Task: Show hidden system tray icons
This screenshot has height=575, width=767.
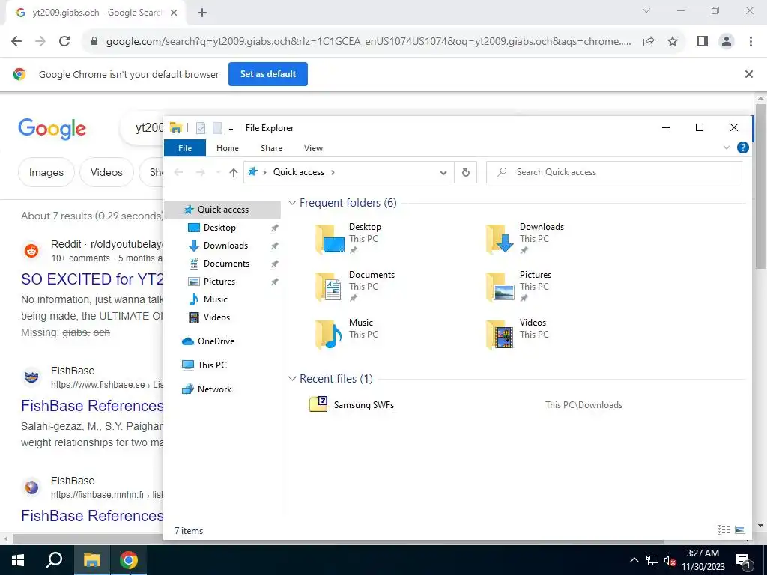Action: [x=634, y=560]
